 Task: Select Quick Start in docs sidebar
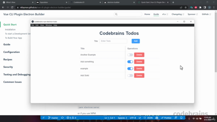click(x=10, y=24)
